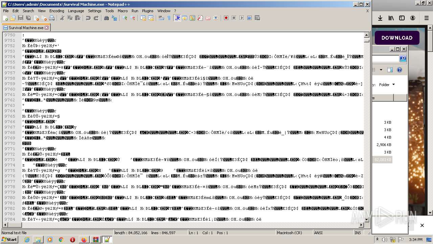
Task: Print the document via the Print icon
Action: coord(52,18)
